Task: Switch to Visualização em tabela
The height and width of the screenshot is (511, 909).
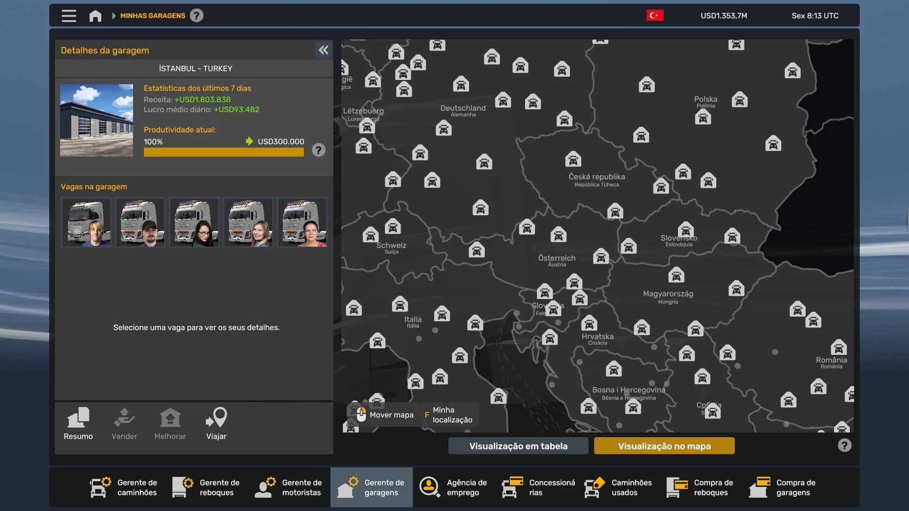Action: 518,446
